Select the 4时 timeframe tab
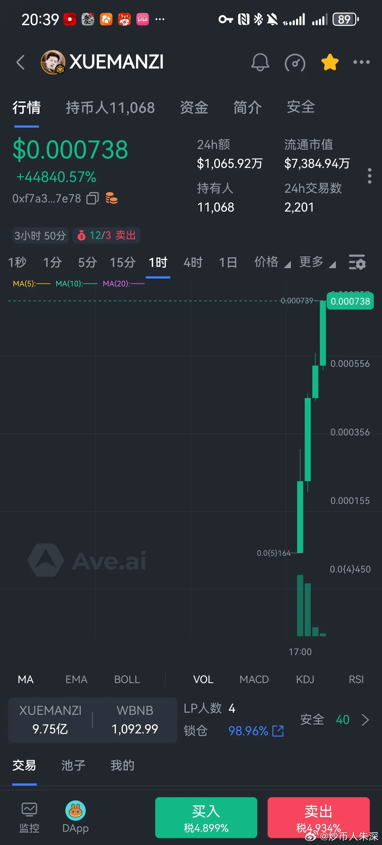This screenshot has width=382, height=845. pos(193,262)
